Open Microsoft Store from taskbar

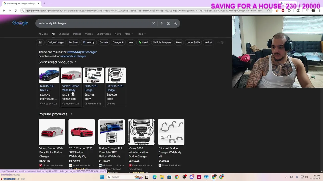(169, 177)
